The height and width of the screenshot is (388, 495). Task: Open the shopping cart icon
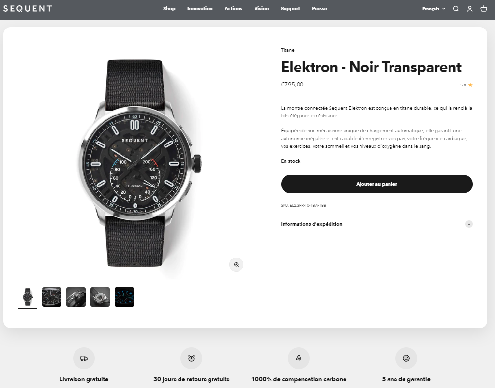coord(484,9)
